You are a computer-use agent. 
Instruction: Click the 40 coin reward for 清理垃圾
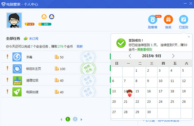coord(59,80)
